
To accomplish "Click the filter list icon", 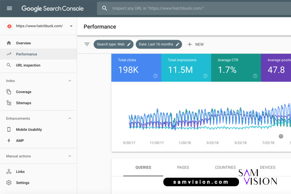I will click(87, 44).
